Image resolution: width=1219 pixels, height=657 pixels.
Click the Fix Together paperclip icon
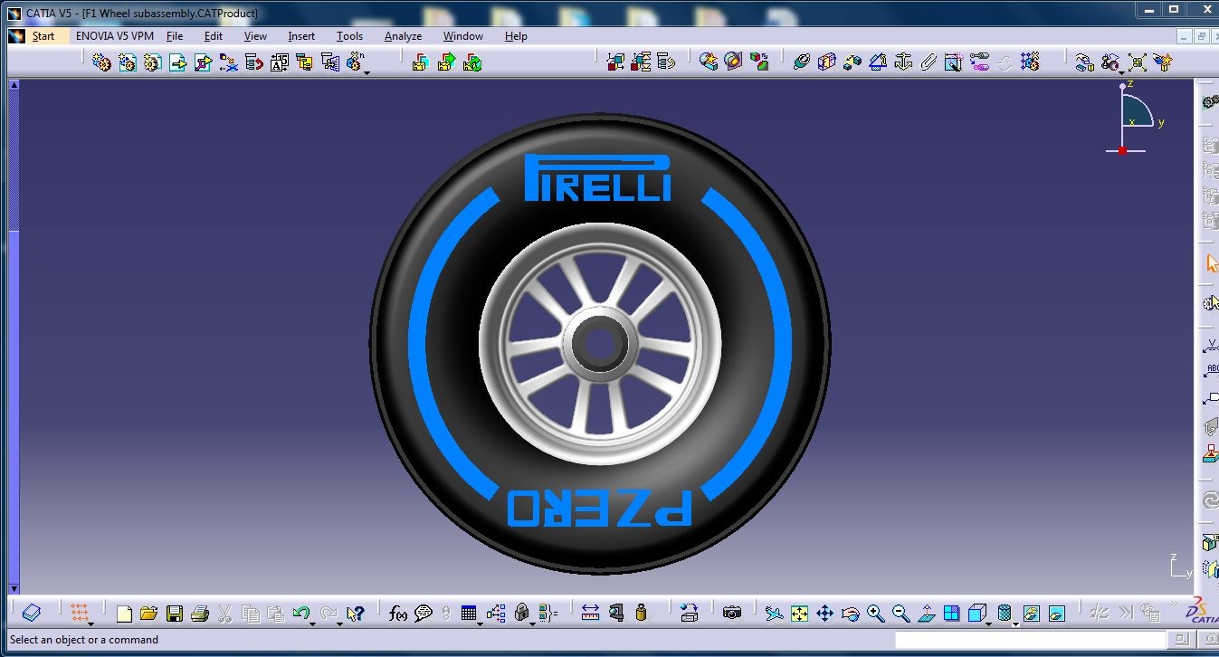pyautogui.click(x=928, y=62)
